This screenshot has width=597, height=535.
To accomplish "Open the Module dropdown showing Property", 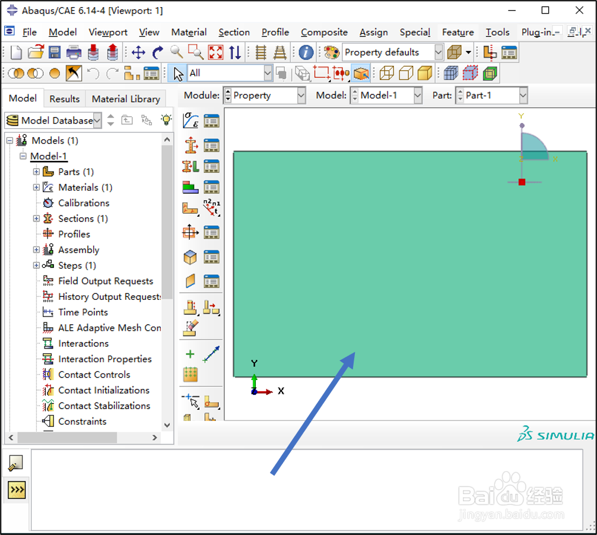I will pos(265,96).
